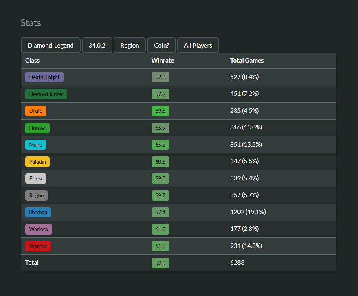358x296 pixels.
Task: Sort the table by Class column header
Action: click(33, 61)
